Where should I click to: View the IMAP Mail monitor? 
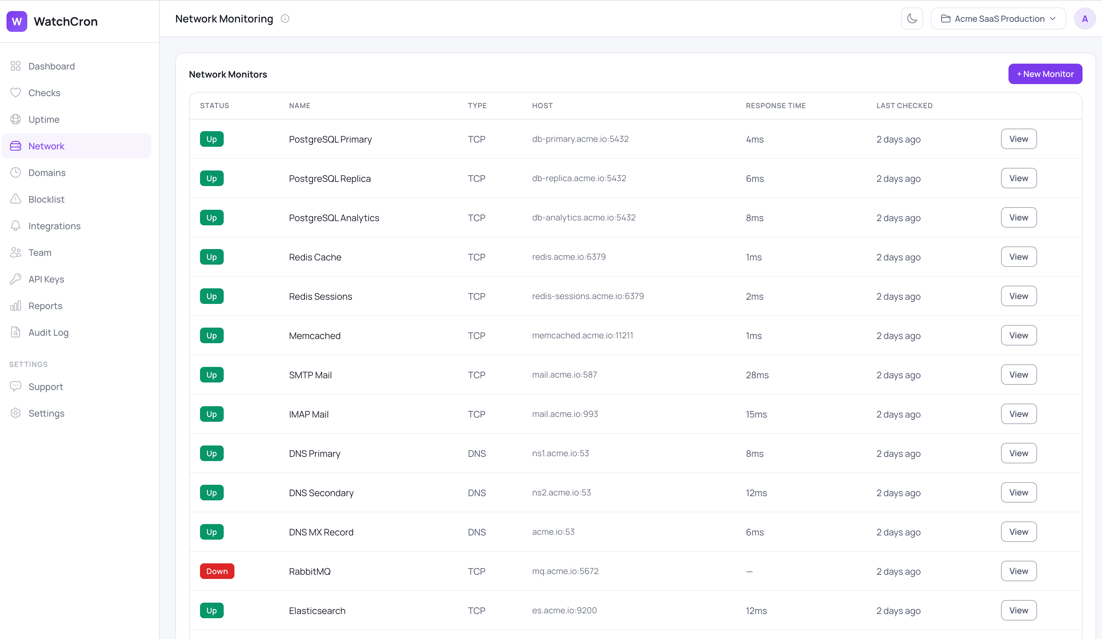tap(1019, 414)
